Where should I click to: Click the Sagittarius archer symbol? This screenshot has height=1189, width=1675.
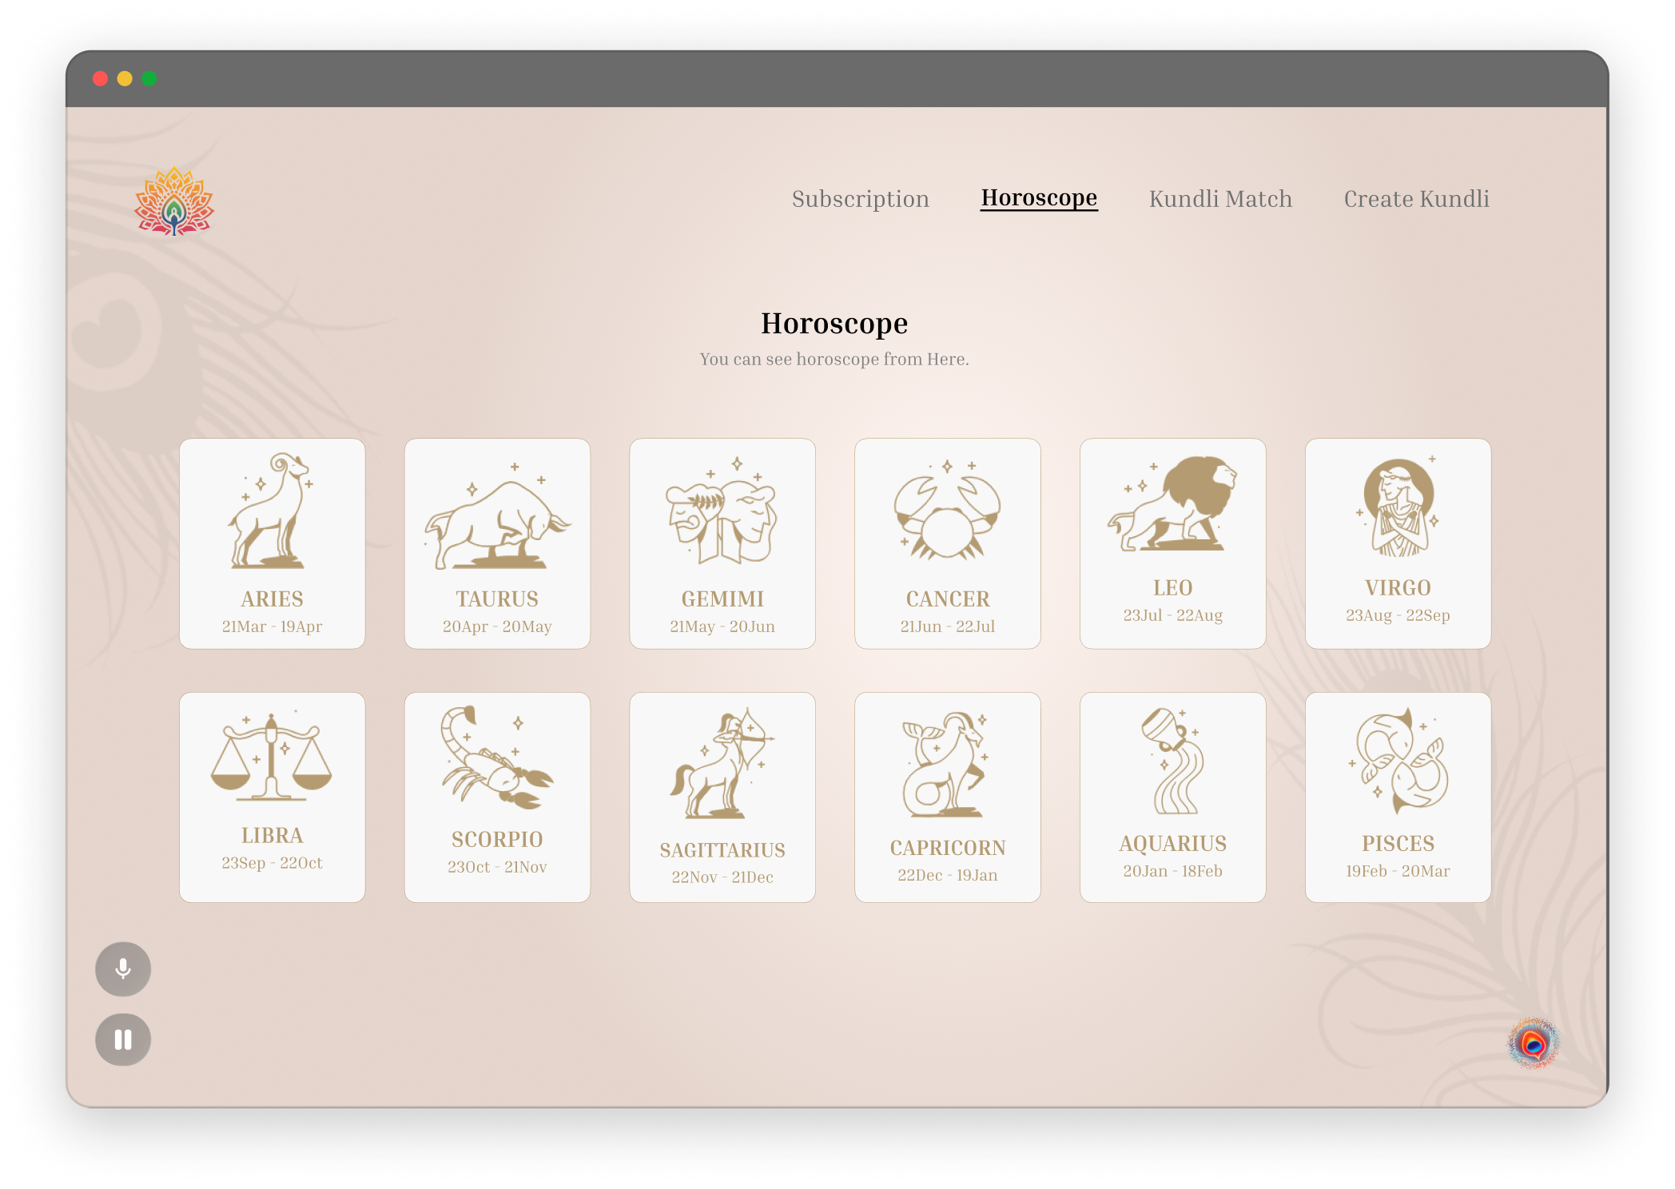click(x=722, y=795)
